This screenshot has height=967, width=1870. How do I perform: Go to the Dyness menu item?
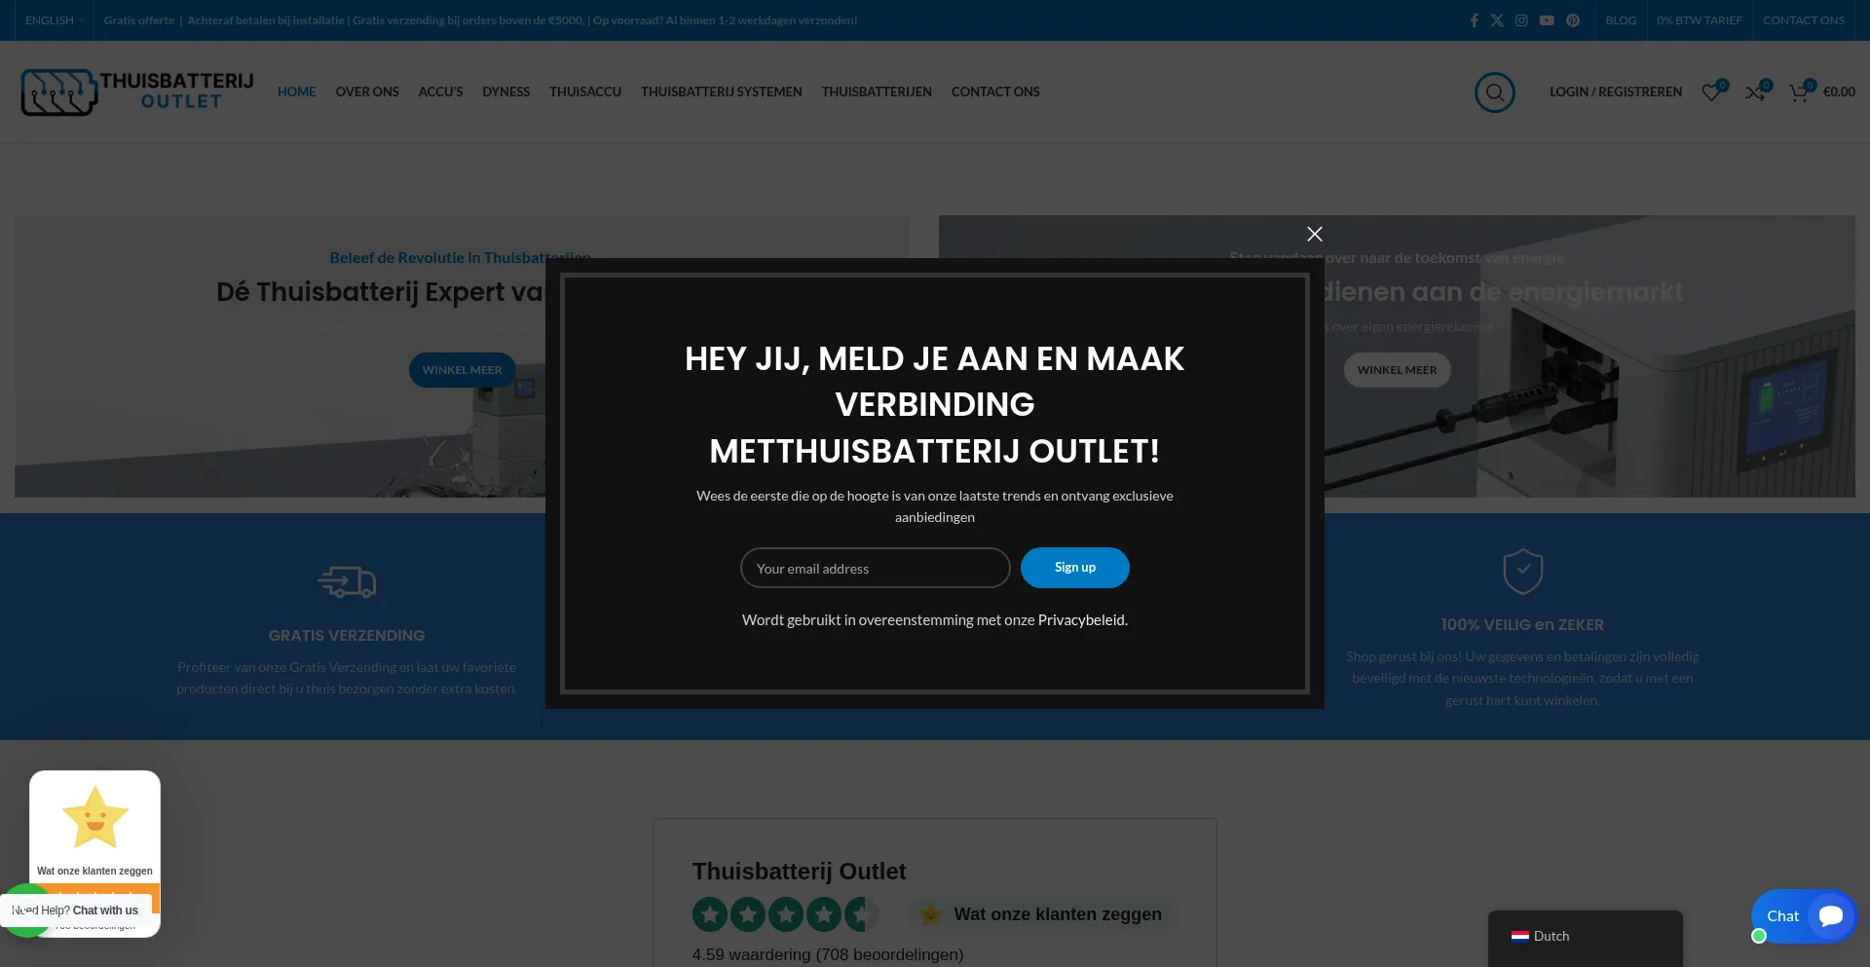(505, 92)
